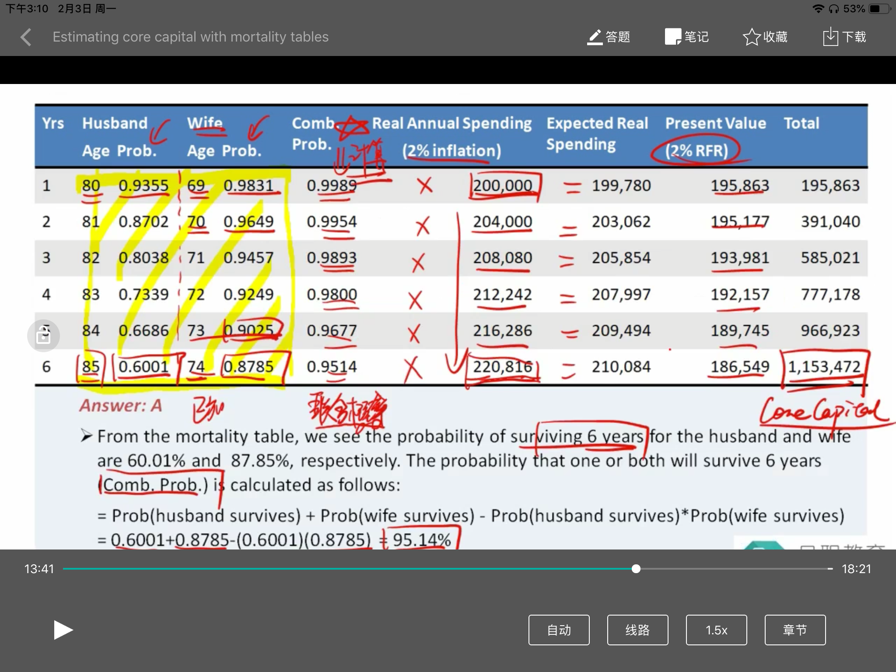The width and height of the screenshot is (896, 672).
Task: Check the battery status icon
Action: pyautogui.click(x=880, y=9)
